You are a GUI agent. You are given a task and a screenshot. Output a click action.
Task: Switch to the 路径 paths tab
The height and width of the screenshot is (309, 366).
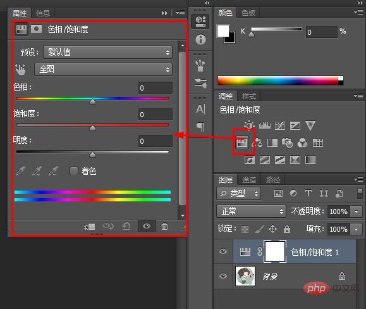click(x=273, y=179)
